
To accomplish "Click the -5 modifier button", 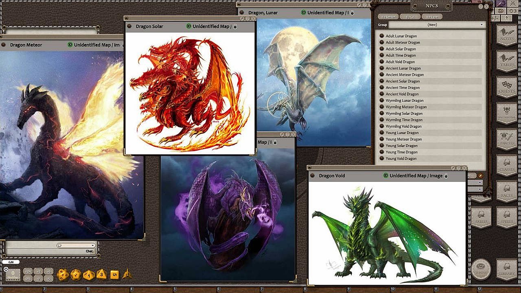I will (x=48, y=278).
